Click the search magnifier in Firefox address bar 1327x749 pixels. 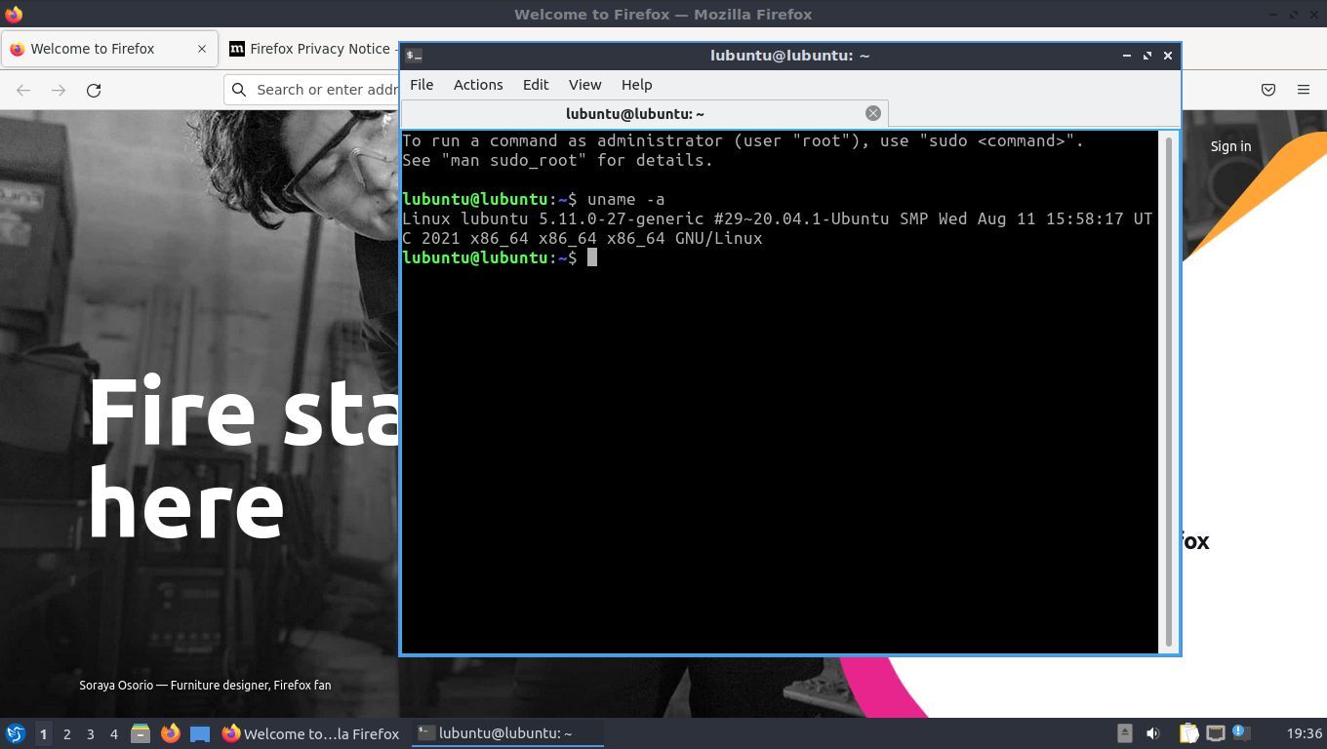click(x=239, y=90)
